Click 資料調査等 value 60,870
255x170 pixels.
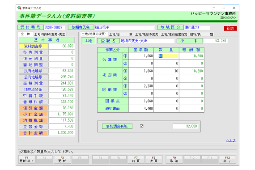[x=61, y=46]
